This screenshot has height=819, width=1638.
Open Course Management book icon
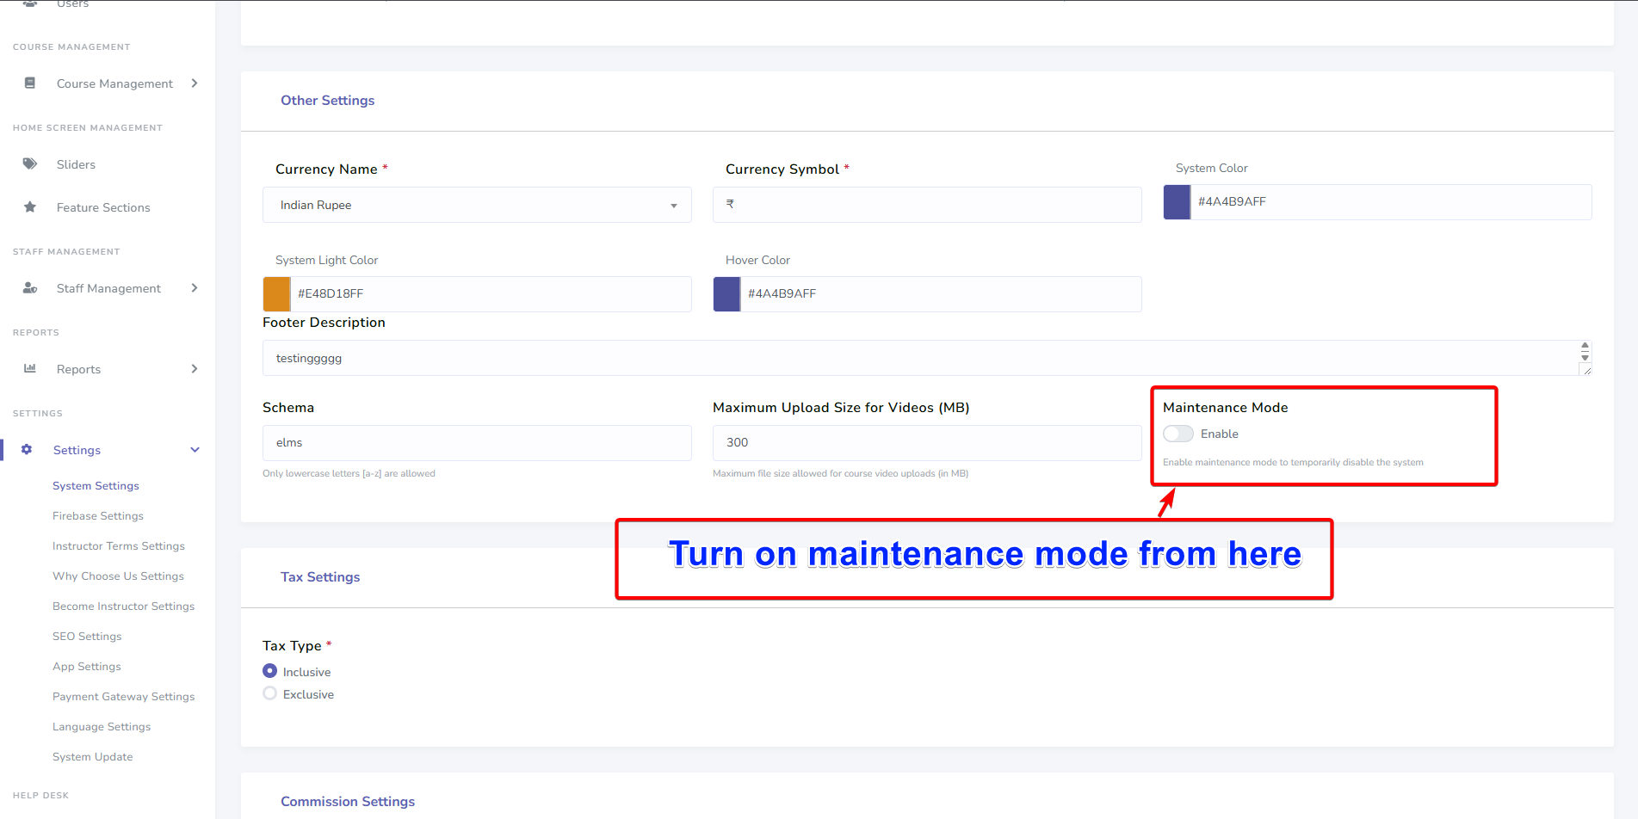(x=30, y=83)
